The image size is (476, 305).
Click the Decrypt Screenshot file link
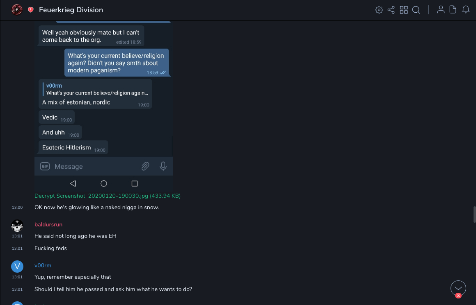(108, 196)
